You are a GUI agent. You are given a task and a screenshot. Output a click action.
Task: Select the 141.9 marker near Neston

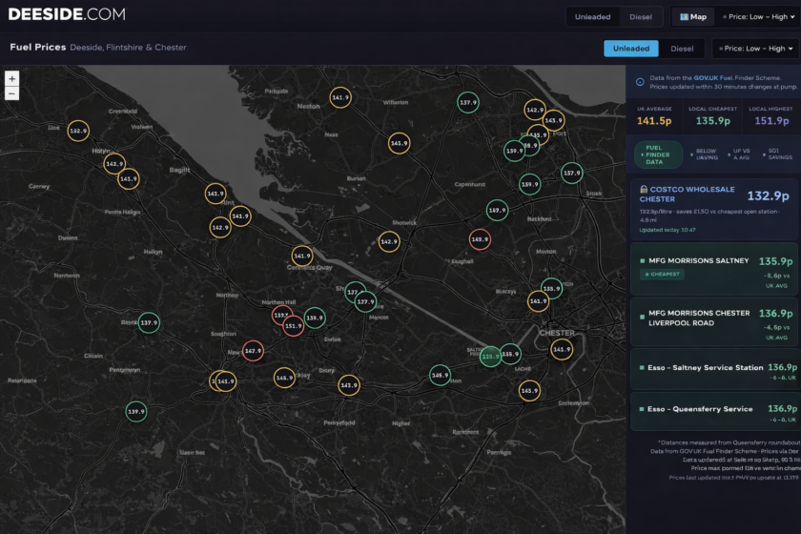pyautogui.click(x=340, y=97)
